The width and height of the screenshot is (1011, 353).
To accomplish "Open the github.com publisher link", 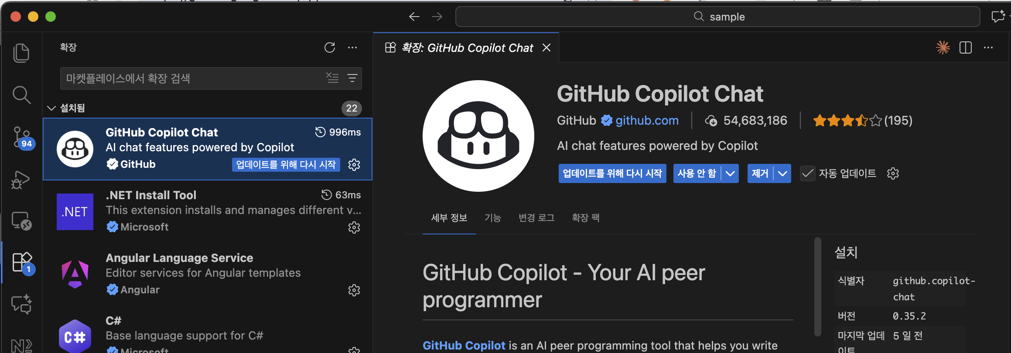I will tap(647, 120).
